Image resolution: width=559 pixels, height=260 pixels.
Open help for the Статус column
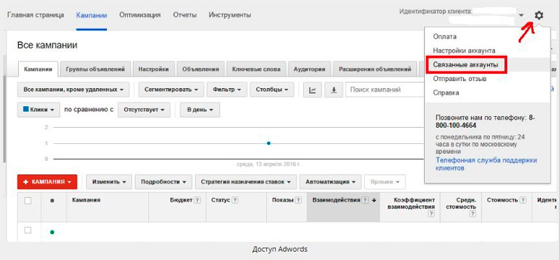[235, 201]
